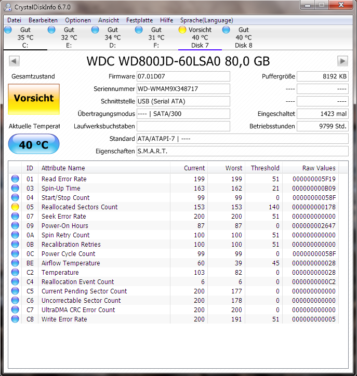Click the Eigenschaften field S.M.A.R.T.
The image size is (357, 376).
click(243, 151)
